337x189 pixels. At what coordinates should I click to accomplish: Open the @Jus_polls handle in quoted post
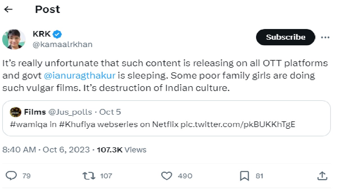pyautogui.click(x=70, y=112)
